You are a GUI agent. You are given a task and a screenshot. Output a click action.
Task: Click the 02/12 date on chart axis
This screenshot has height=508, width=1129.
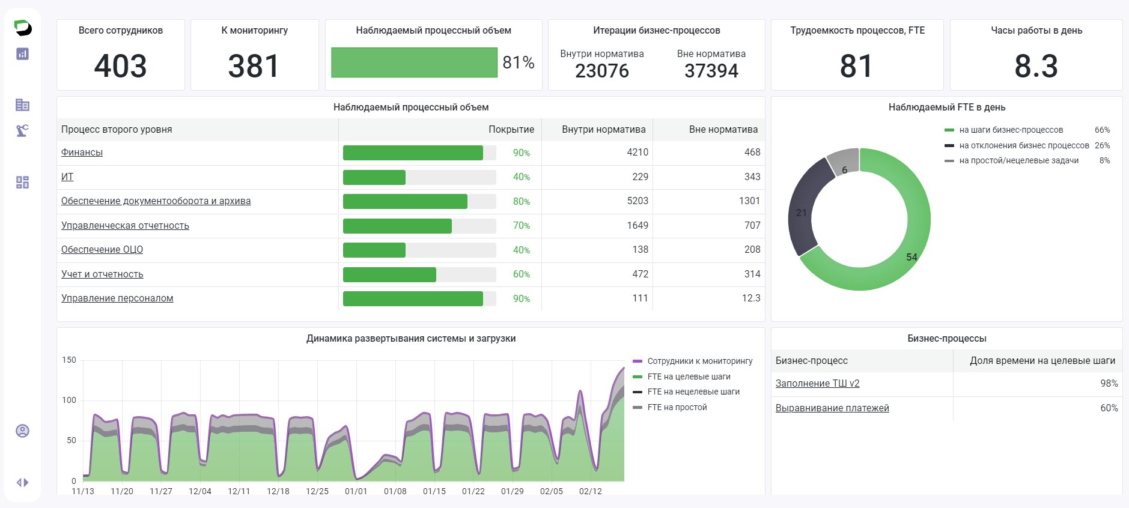591,491
